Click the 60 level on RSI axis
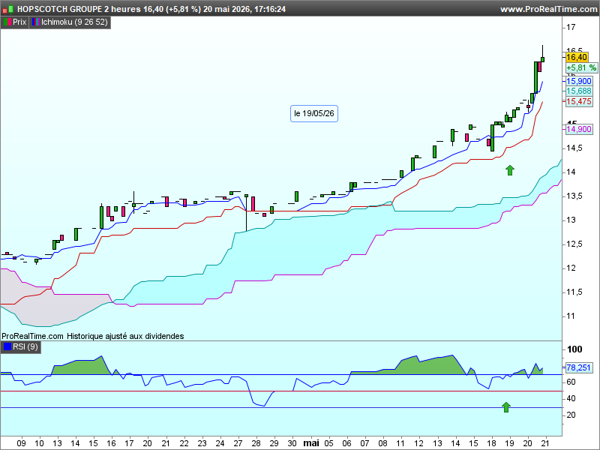Viewport: 600px width, 450px height. [x=571, y=382]
